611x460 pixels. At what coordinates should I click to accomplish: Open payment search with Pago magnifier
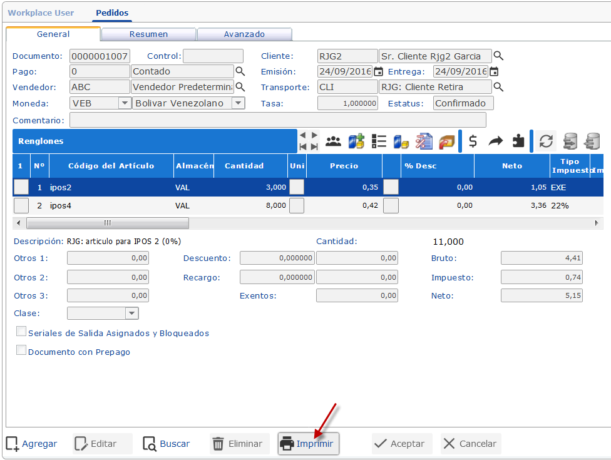click(240, 71)
